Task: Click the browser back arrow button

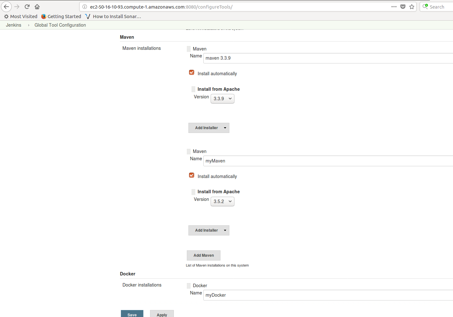Action: point(6,7)
